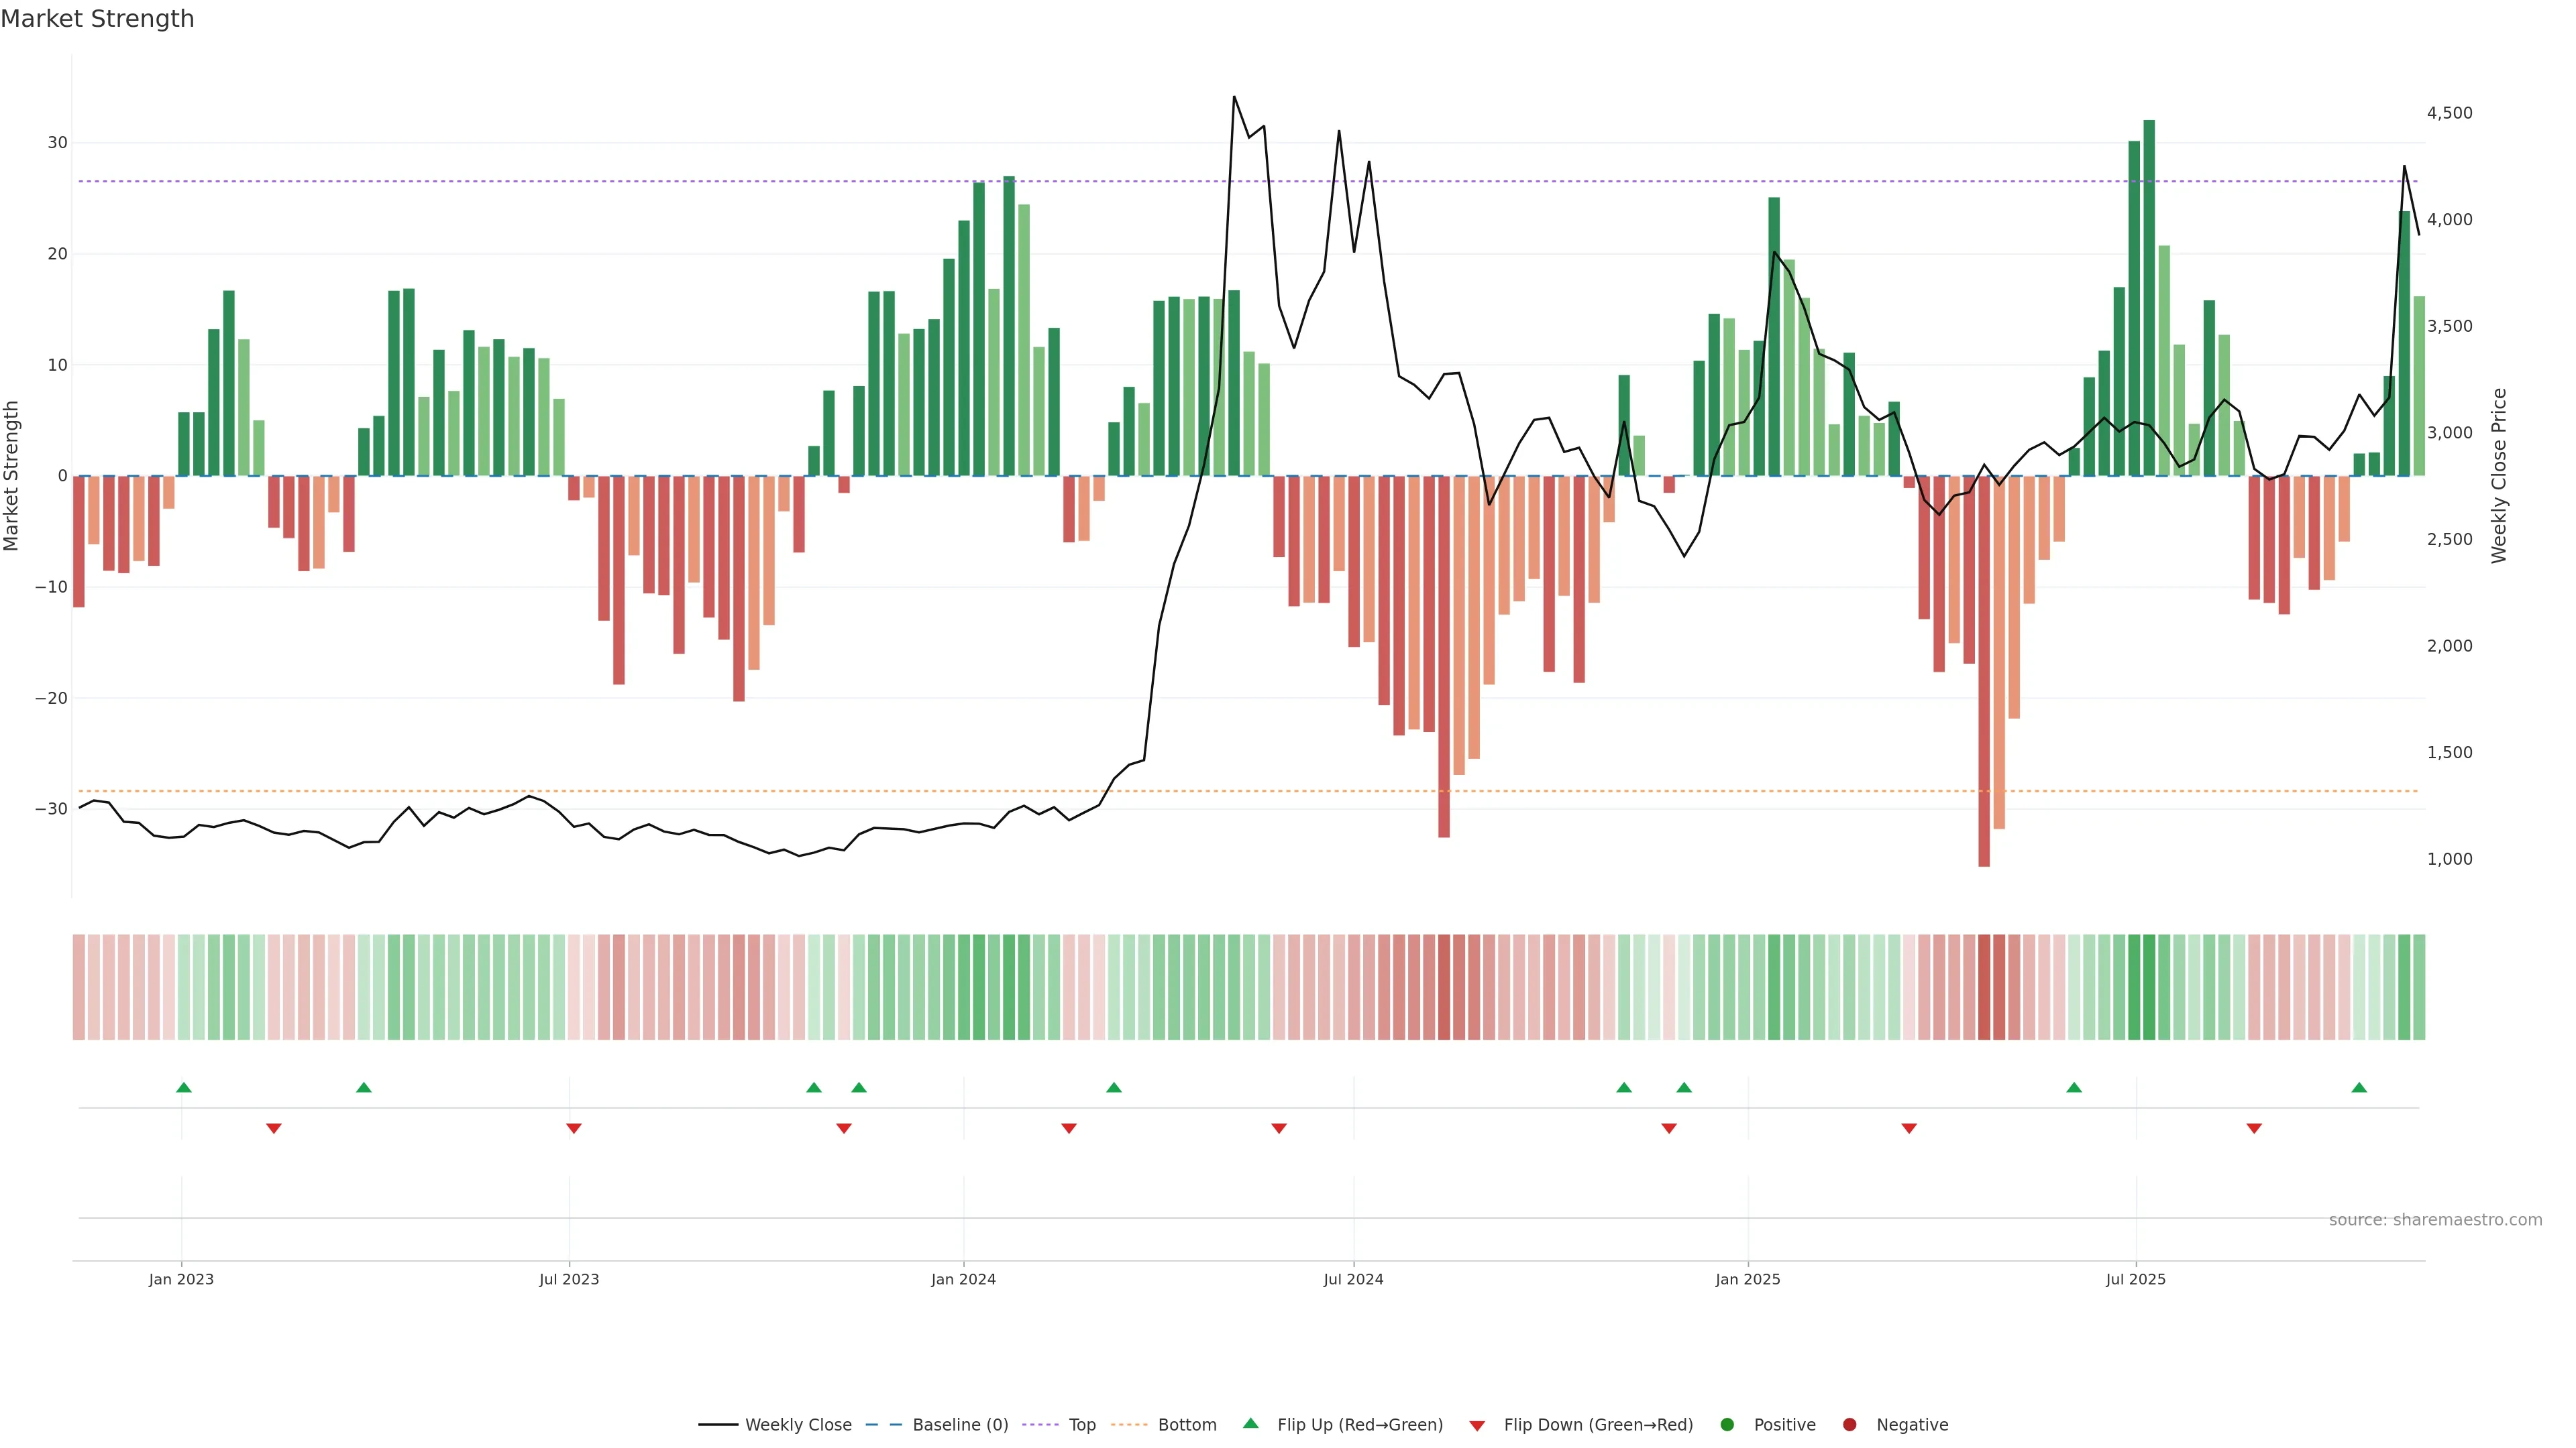The height and width of the screenshot is (1448, 2576).
Task: Toggle the Baseline (0) legend entry
Action: (x=959, y=1425)
